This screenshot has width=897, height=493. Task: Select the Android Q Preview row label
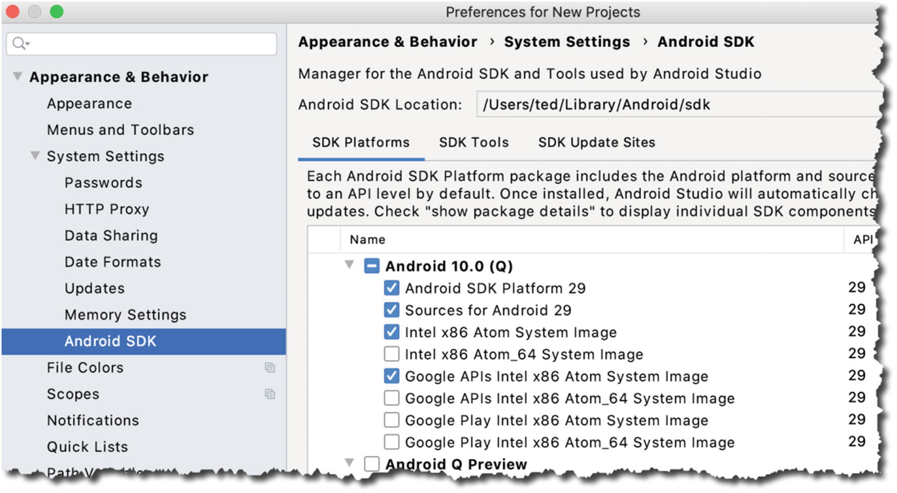[x=456, y=464]
